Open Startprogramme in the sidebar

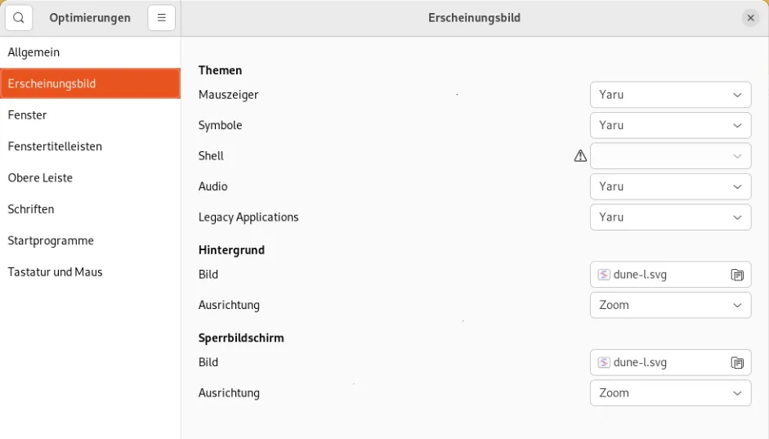(x=51, y=240)
